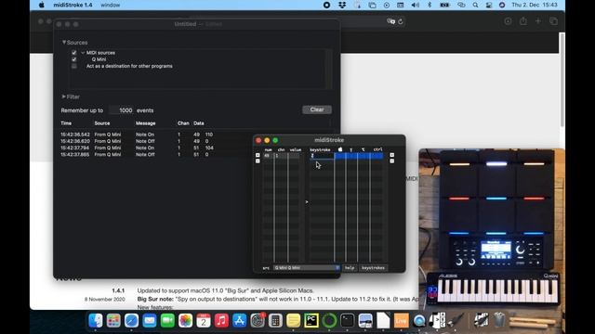Open the battery status menu bar icon
Screen dimensions: 595x334
[x=444, y=5]
